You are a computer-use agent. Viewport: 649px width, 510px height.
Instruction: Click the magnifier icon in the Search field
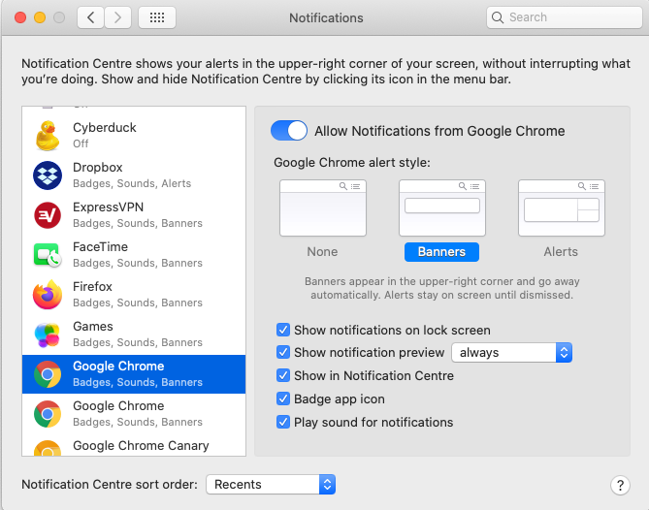(498, 17)
